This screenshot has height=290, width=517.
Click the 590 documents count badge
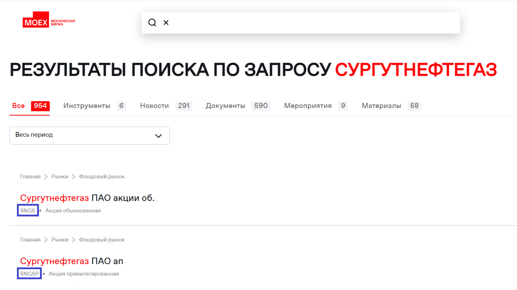261,106
